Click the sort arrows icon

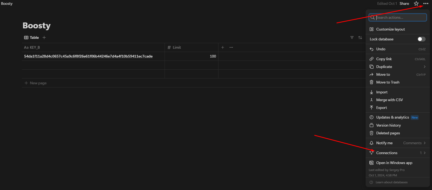(360, 37)
